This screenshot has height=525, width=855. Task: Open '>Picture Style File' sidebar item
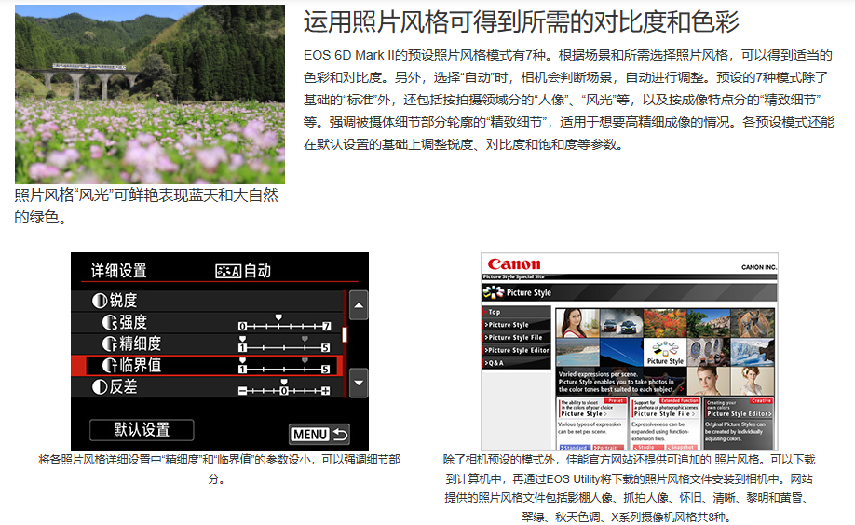[516, 338]
